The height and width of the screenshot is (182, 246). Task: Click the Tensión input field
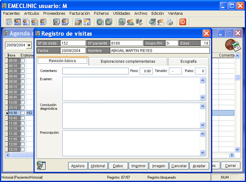(175, 71)
